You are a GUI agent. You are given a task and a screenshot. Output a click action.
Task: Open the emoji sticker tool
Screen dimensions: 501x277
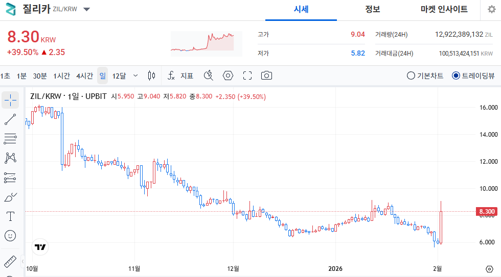10,236
